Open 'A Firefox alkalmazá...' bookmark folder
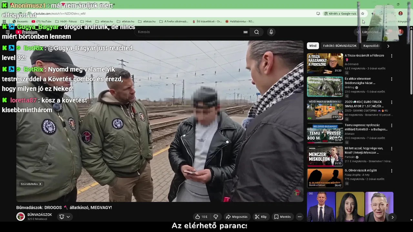This screenshot has height=232, width=413. pyautogui.click(x=174, y=22)
